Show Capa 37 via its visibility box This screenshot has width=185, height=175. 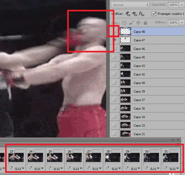click(114, 100)
